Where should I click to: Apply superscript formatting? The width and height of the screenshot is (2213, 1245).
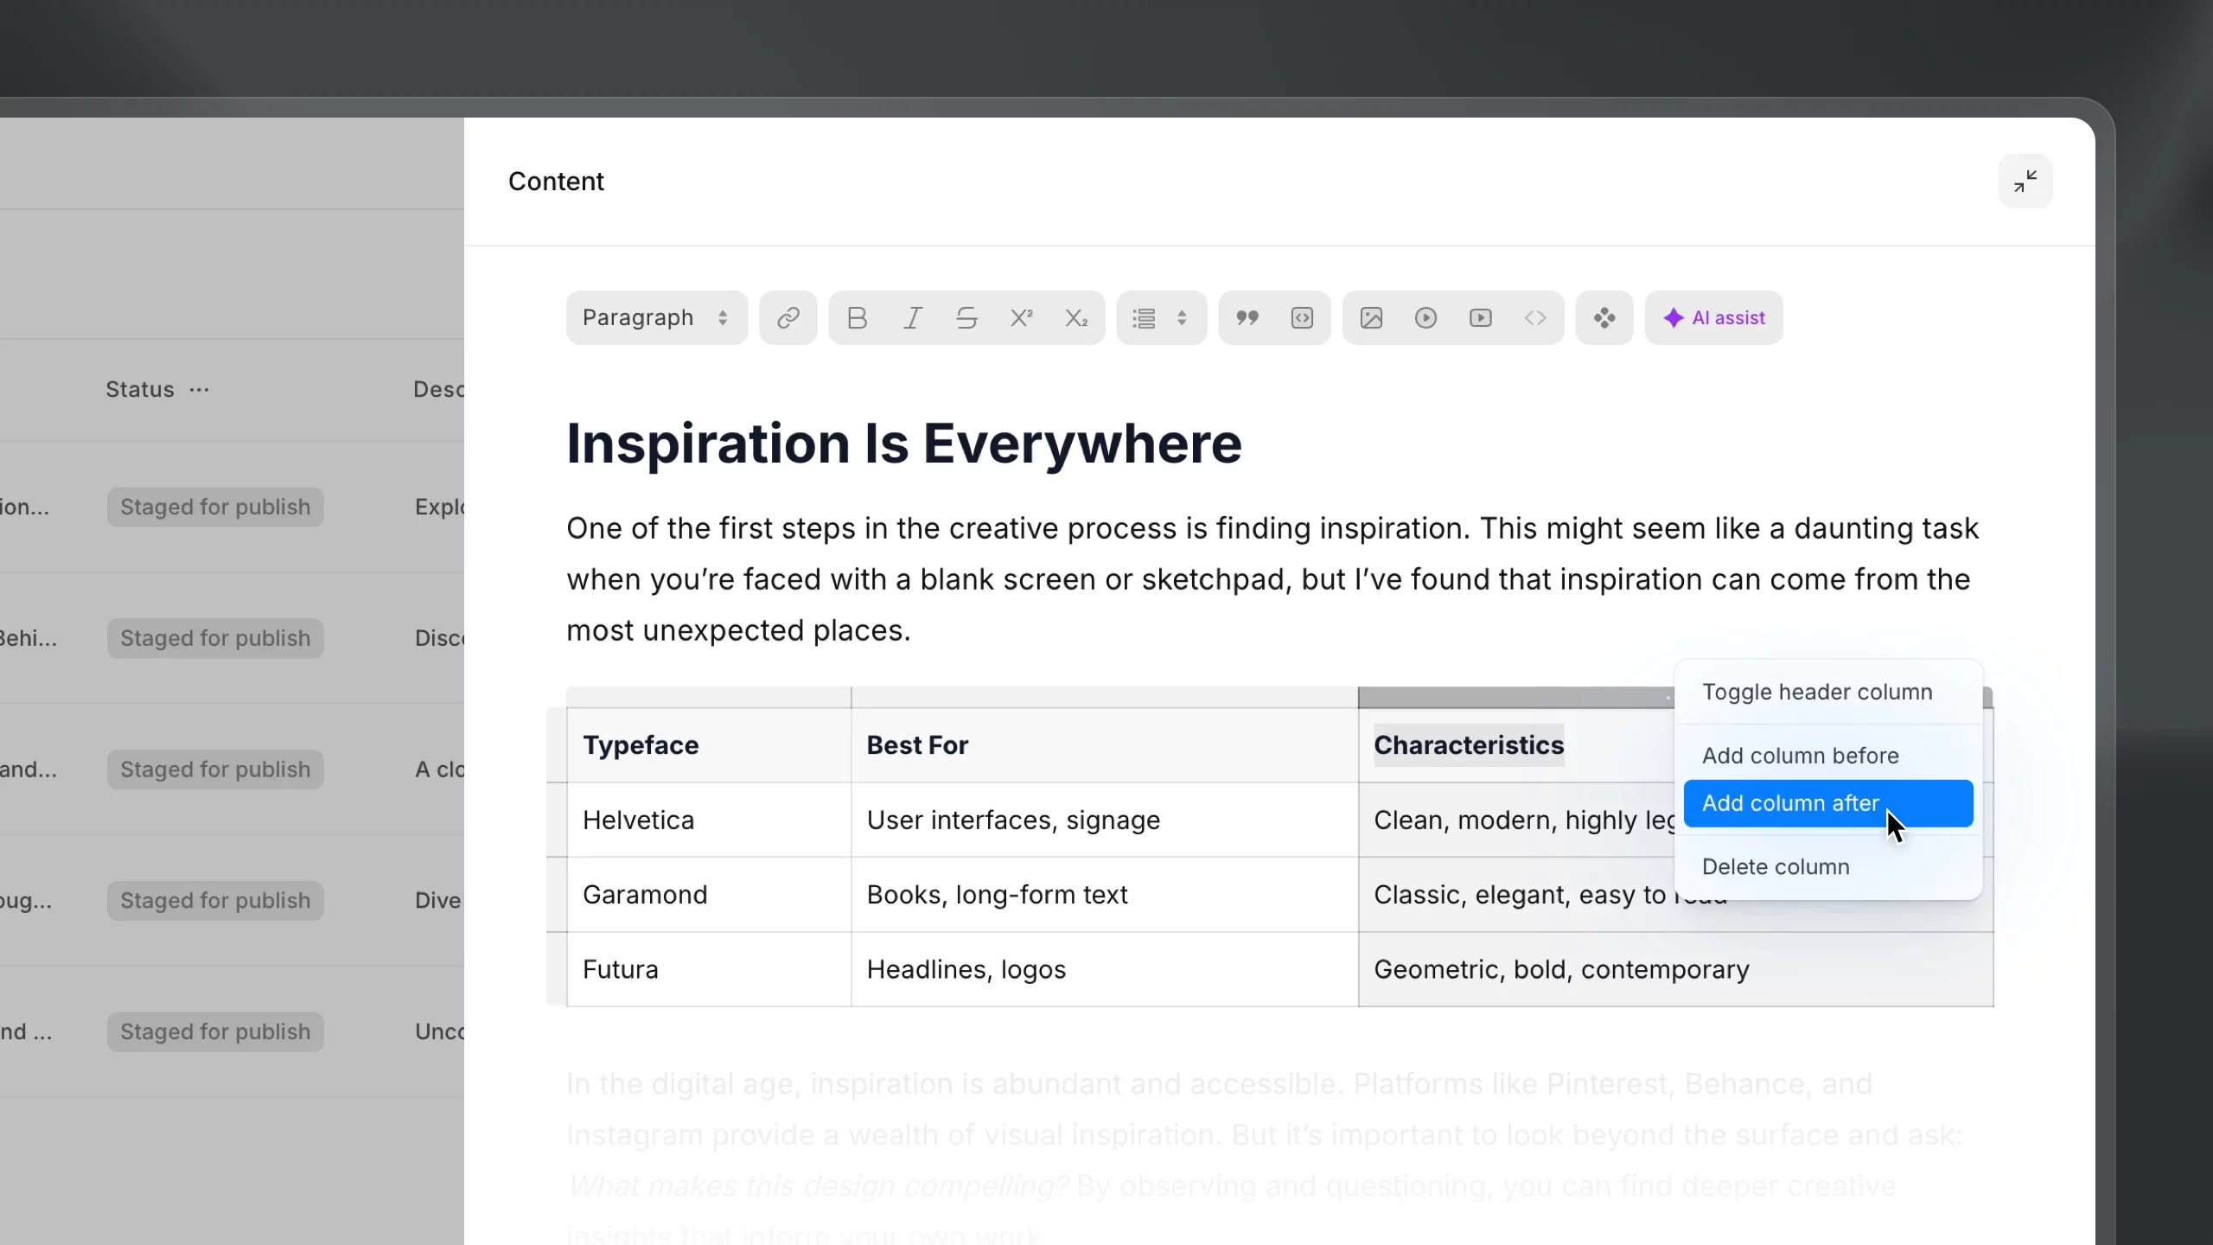[x=1022, y=317]
